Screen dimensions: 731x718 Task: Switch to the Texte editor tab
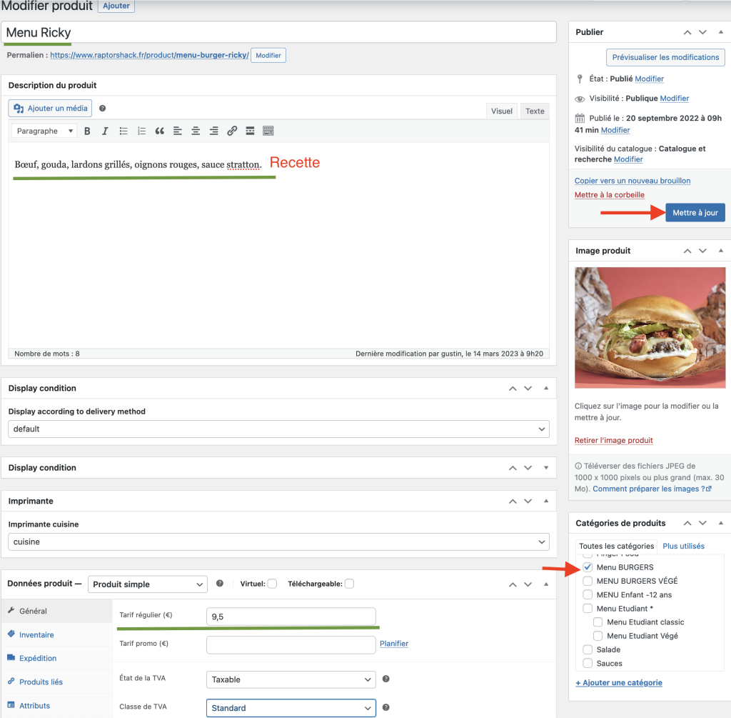(535, 111)
